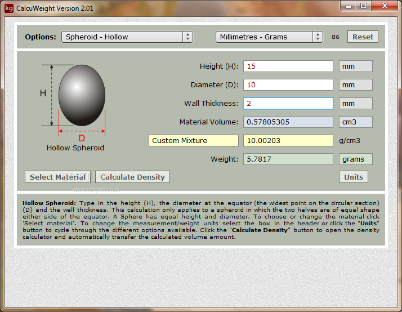The height and width of the screenshot is (312, 402).
Task: Click the CalcuWeight kg app icon
Action: (x=9, y=8)
